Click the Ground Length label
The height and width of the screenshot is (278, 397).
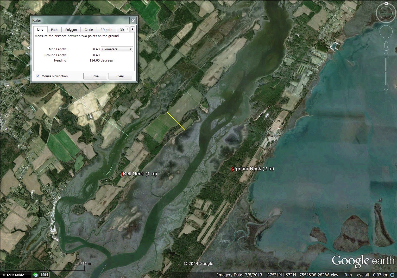point(56,55)
